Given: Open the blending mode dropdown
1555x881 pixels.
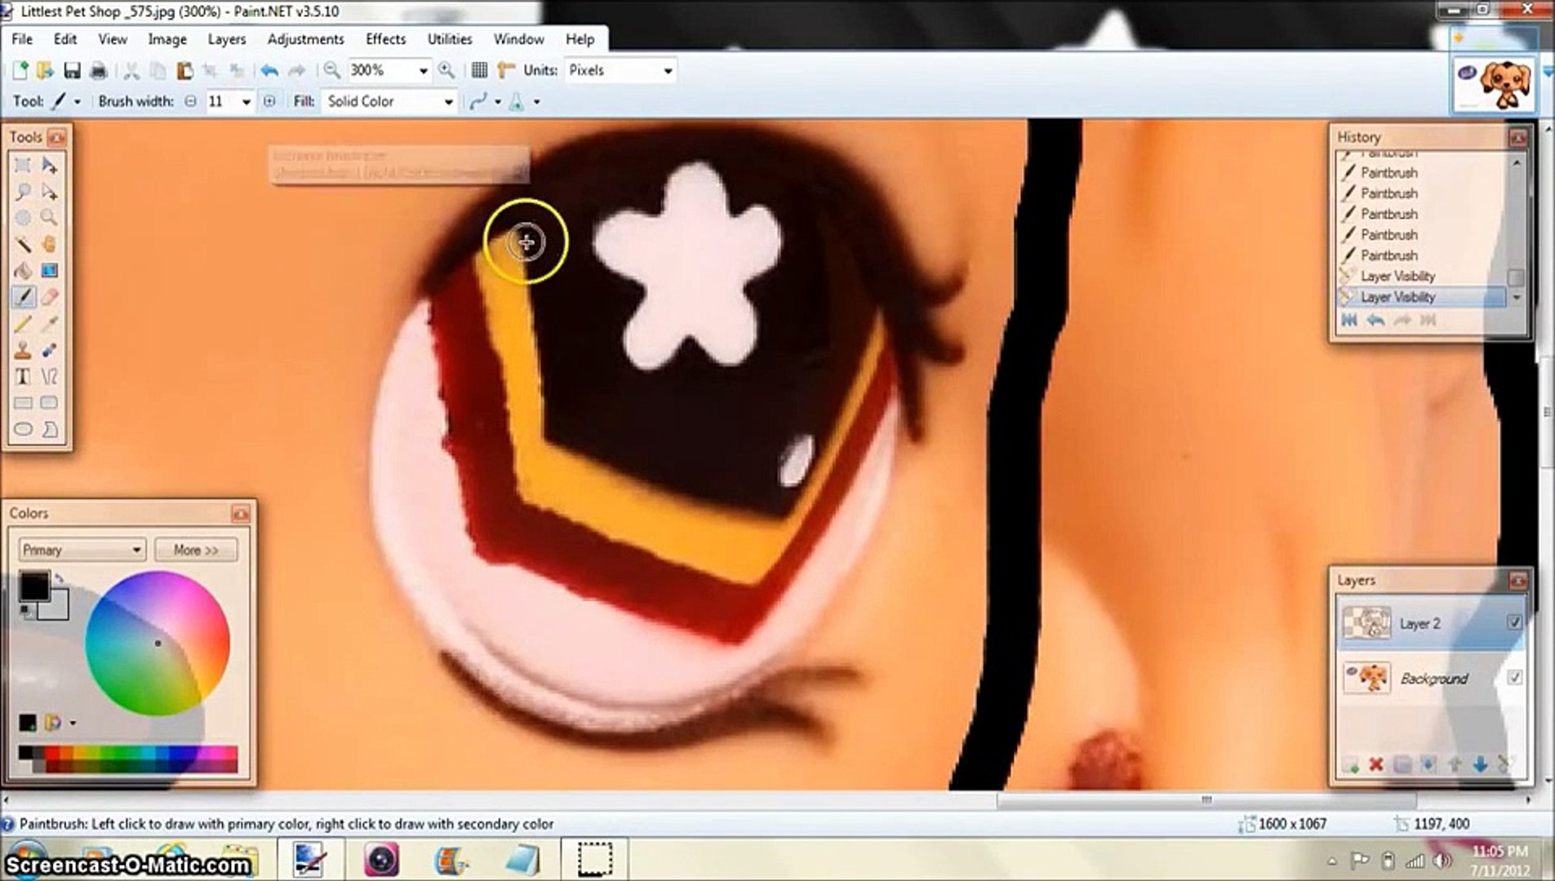Looking at the screenshot, I should (536, 102).
